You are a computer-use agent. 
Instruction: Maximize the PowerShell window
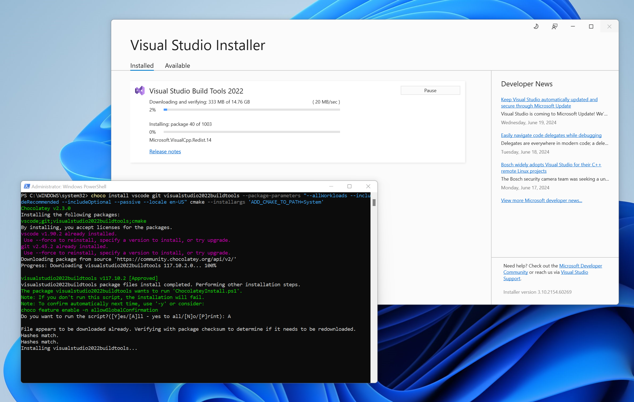click(349, 186)
